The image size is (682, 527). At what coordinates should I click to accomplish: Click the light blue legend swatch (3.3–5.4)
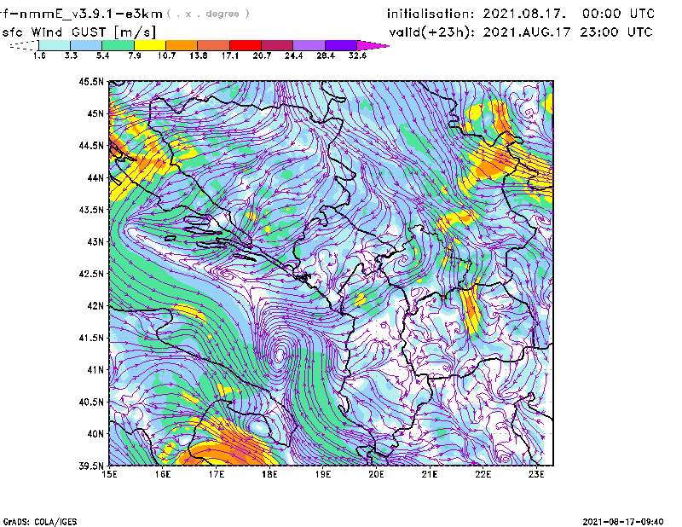pos(86,45)
